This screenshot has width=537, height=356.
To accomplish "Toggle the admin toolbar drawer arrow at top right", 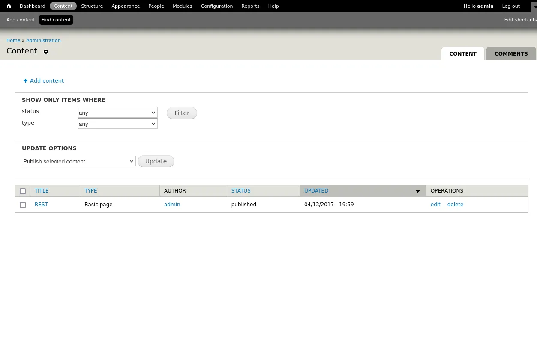I will [534, 6].
